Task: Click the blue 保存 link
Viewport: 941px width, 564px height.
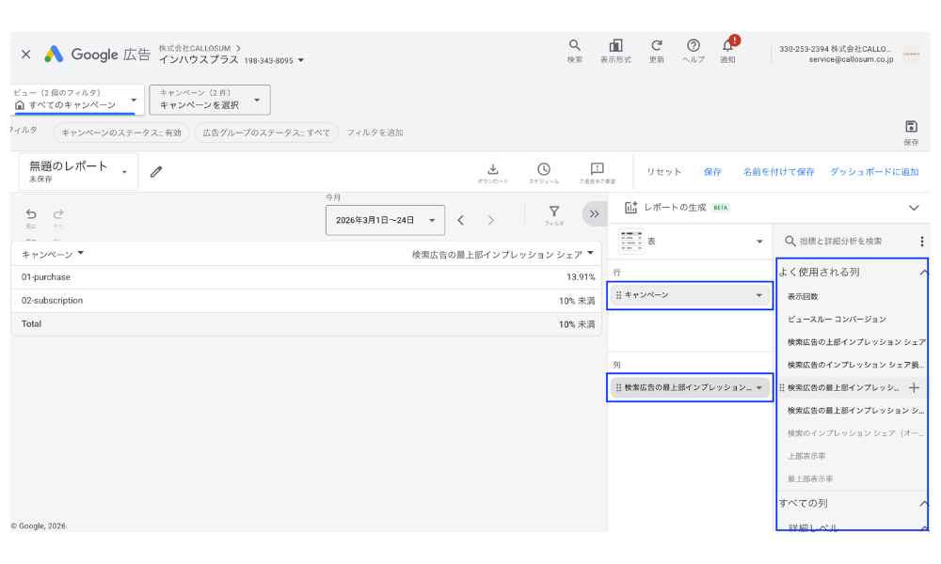Action: (x=712, y=172)
